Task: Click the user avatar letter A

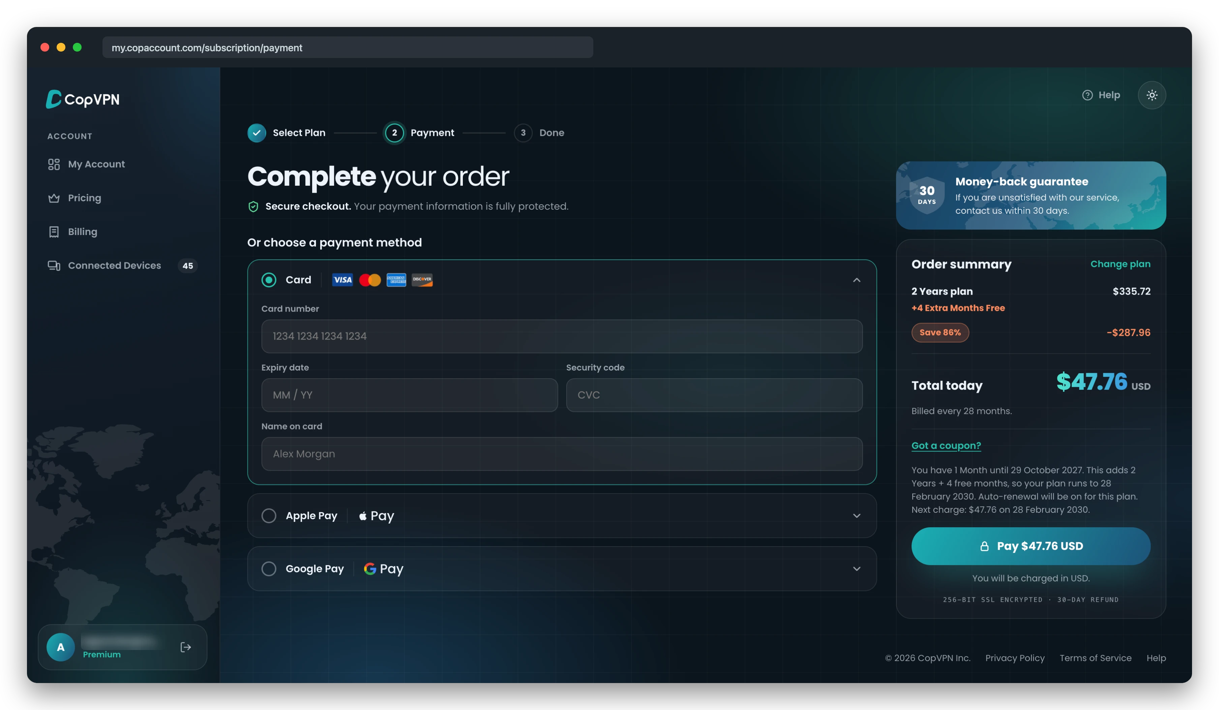Action: [x=60, y=647]
